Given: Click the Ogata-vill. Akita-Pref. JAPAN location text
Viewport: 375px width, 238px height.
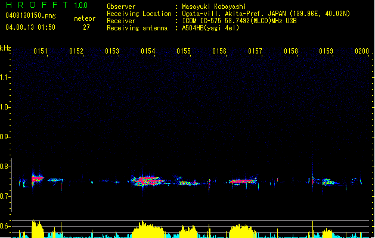Looking at the screenshot, I should point(266,14).
